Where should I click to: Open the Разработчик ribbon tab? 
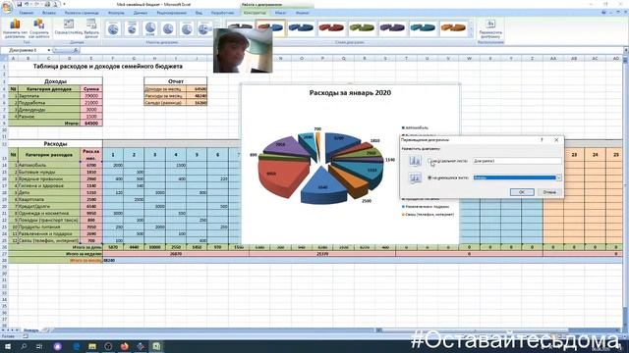[223, 13]
